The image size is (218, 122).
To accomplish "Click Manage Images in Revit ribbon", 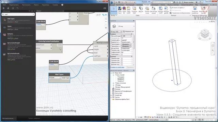I will pos(180,13).
